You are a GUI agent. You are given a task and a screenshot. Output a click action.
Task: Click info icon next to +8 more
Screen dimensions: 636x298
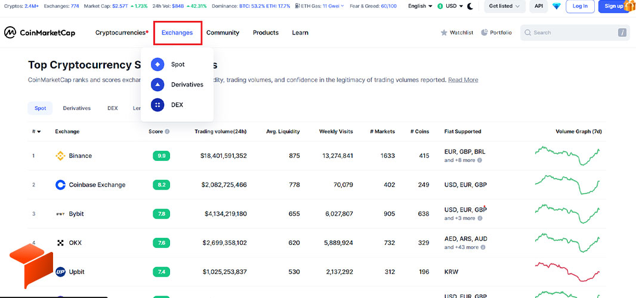tap(480, 160)
